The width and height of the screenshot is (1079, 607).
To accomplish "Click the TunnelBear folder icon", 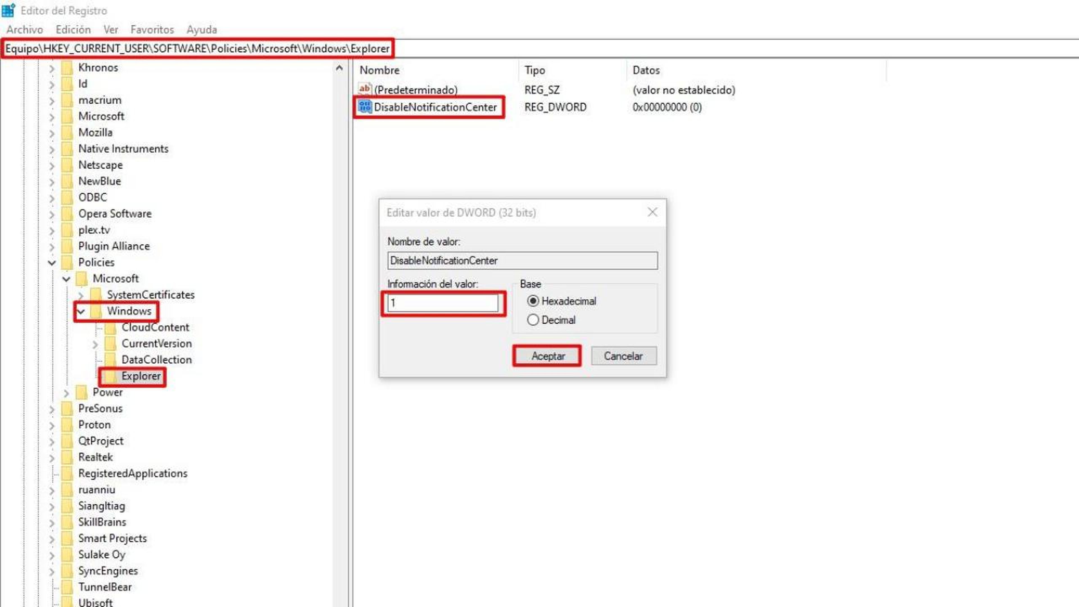I will pos(67,587).
